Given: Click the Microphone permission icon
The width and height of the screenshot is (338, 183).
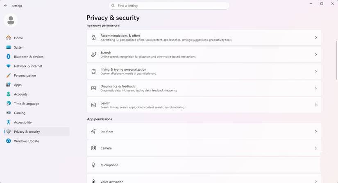Looking at the screenshot, I should tap(93, 165).
